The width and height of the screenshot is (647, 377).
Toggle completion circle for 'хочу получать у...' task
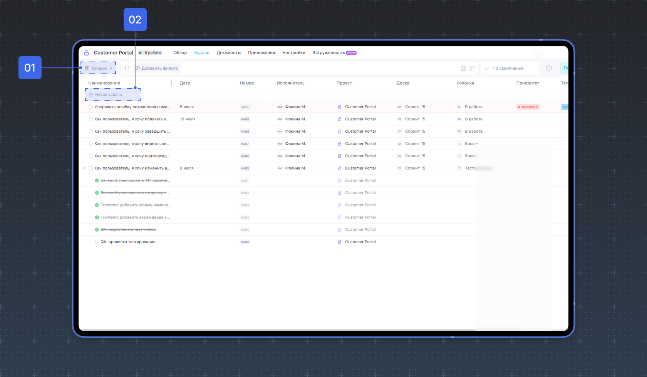[91, 119]
